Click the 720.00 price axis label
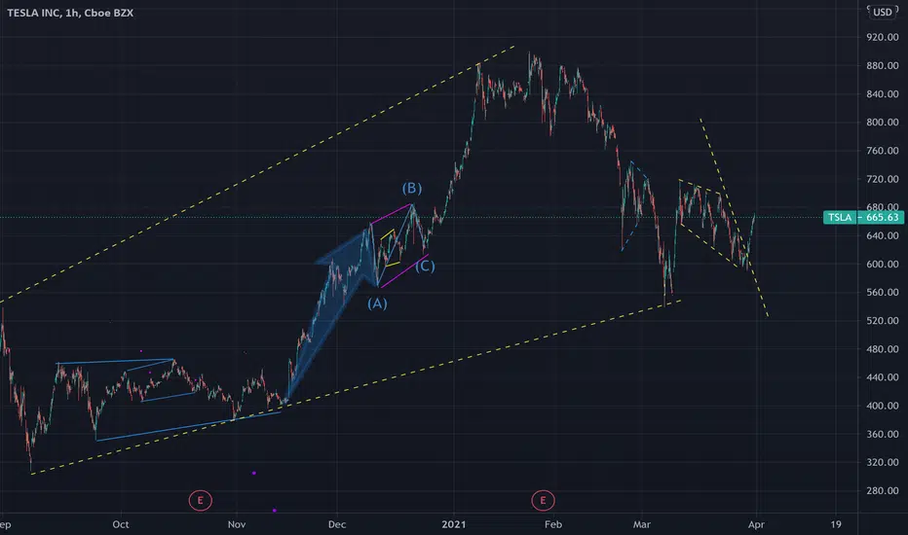Image resolution: width=908 pixels, height=535 pixels. (x=882, y=179)
